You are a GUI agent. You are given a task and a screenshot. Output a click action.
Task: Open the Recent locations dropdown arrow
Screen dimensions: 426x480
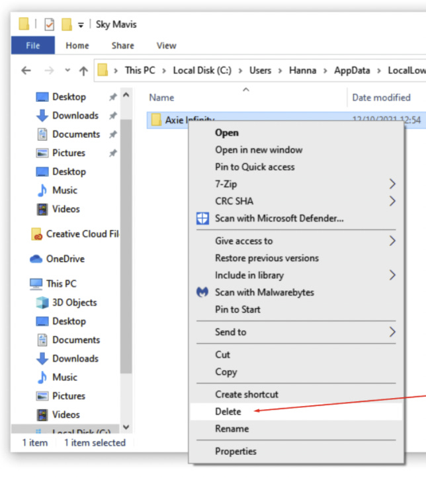67,70
